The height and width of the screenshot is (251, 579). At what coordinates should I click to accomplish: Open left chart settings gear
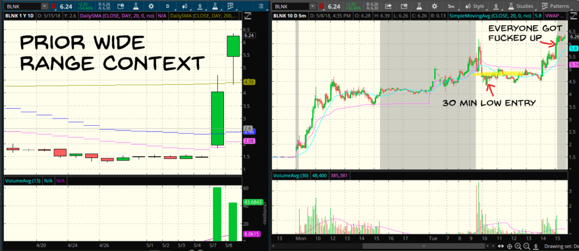151,6
